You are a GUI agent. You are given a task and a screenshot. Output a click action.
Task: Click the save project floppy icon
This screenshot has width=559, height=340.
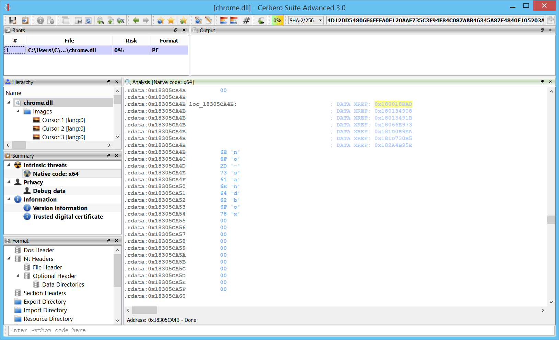click(13, 21)
